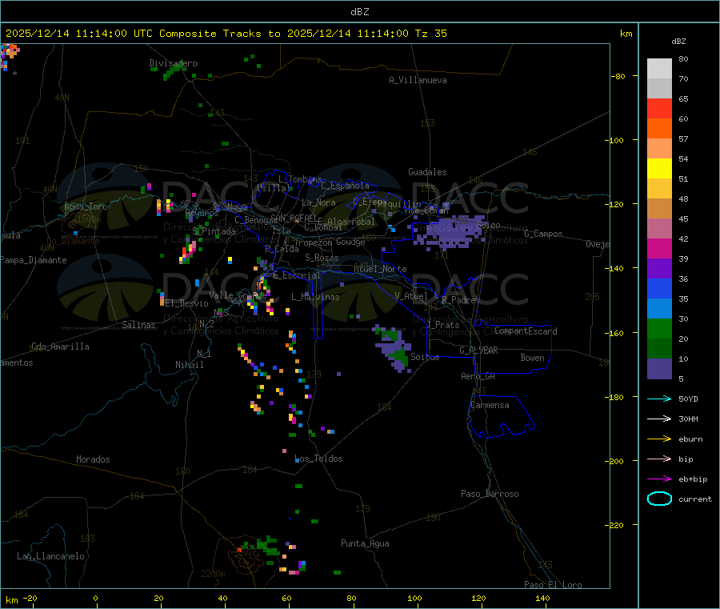Click the purple-green echo cluster beside Soitue

393,349
